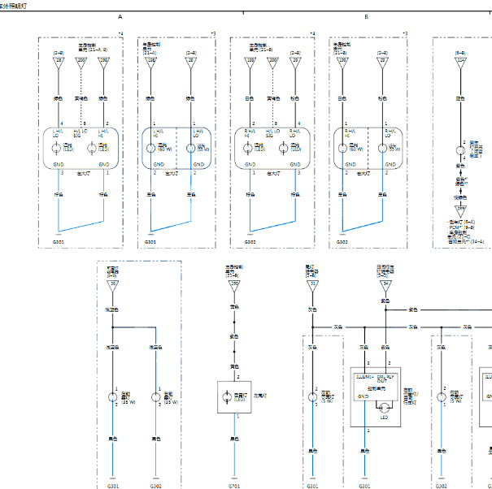
Task: Click the 55 W bulb symbol under "R H/L LO"
Action: click(x=382, y=148)
